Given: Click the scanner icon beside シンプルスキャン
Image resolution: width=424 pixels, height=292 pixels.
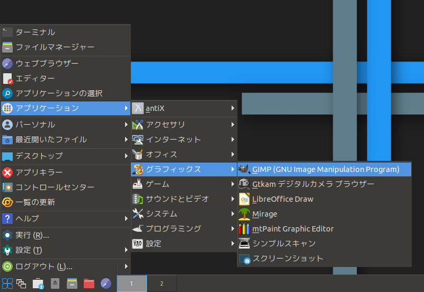Looking at the screenshot, I should pyautogui.click(x=244, y=243).
